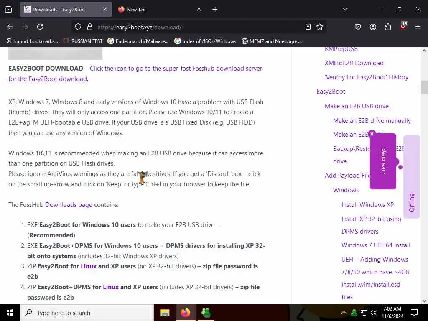The image size is (428, 321).
Task: Go back to the previous page
Action: (x=10, y=27)
